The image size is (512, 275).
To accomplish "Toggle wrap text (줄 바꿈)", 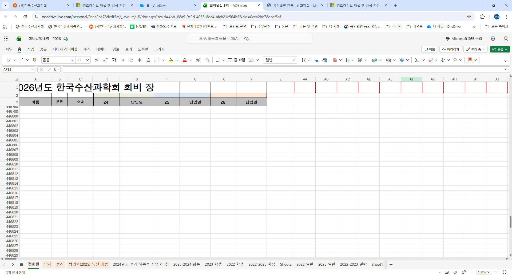I will tap(237, 60).
